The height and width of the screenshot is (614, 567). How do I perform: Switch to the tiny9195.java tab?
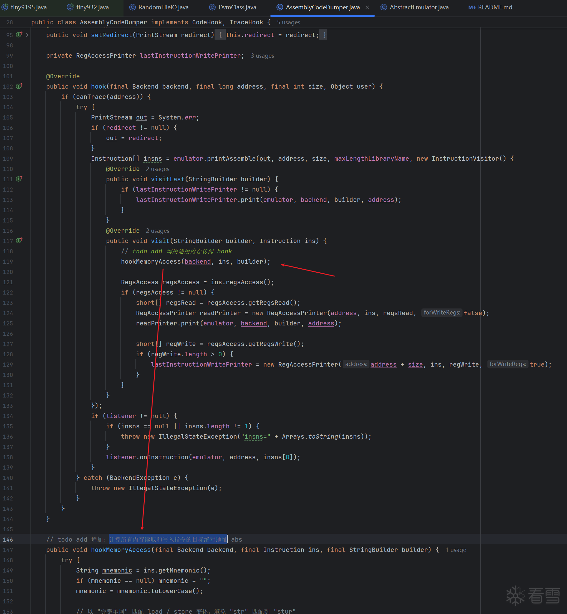pos(24,7)
